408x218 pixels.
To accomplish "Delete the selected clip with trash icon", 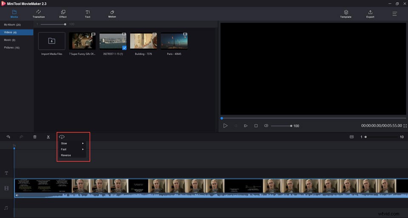I will tap(35, 137).
